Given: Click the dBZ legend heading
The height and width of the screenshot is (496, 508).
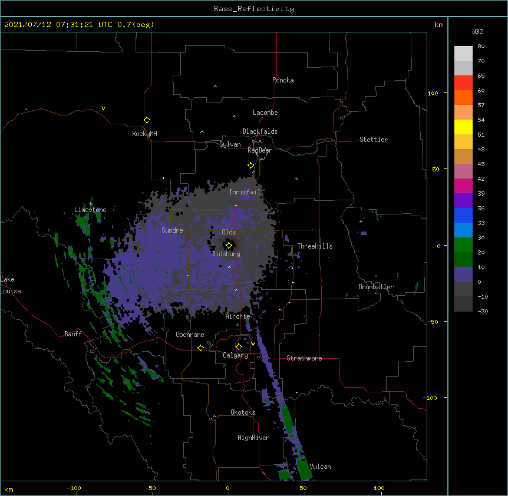Looking at the screenshot, I should coord(477,31).
